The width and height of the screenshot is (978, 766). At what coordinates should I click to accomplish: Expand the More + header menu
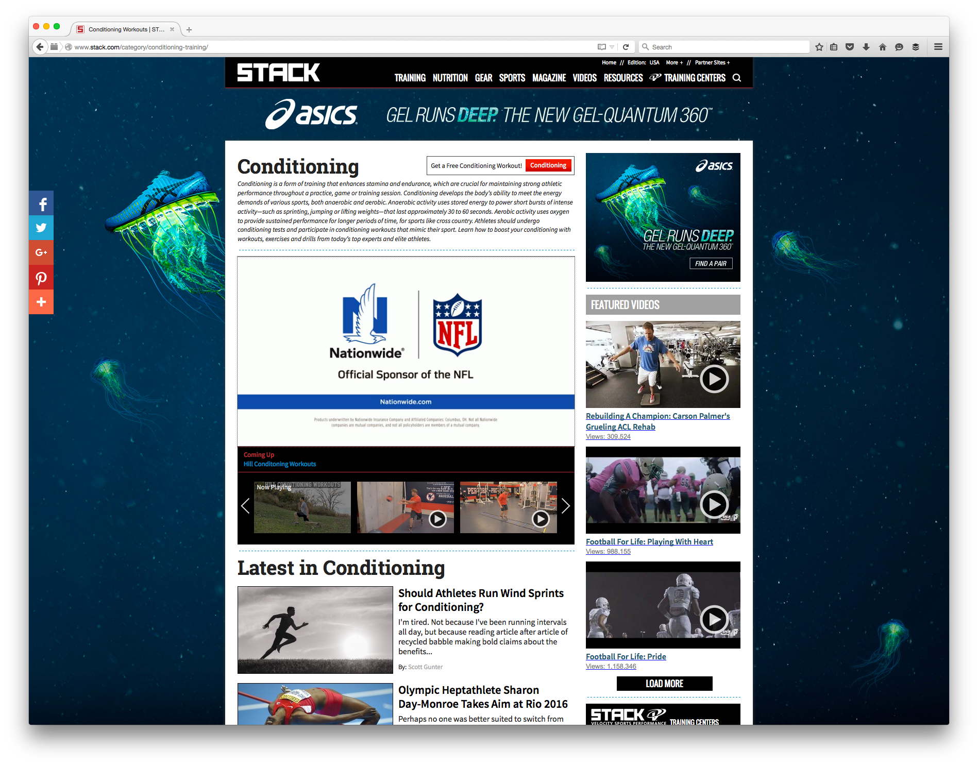(674, 62)
